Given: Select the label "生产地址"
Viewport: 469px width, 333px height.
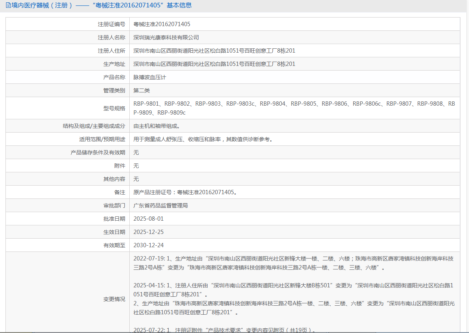Looking at the screenshot, I should coord(114,64).
